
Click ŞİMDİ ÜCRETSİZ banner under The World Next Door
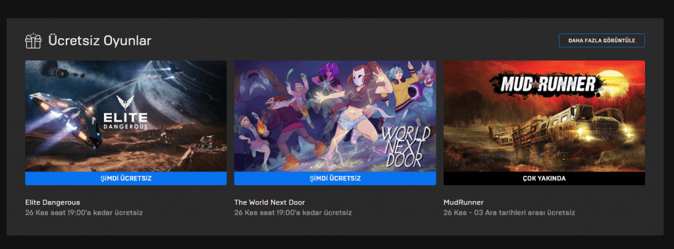335,179
